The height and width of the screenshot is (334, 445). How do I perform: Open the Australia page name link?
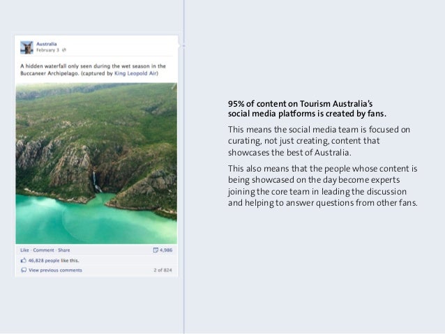click(x=47, y=44)
